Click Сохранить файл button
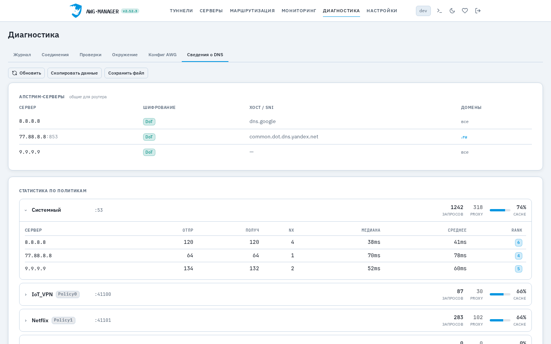The height and width of the screenshot is (344, 551). pos(126,73)
